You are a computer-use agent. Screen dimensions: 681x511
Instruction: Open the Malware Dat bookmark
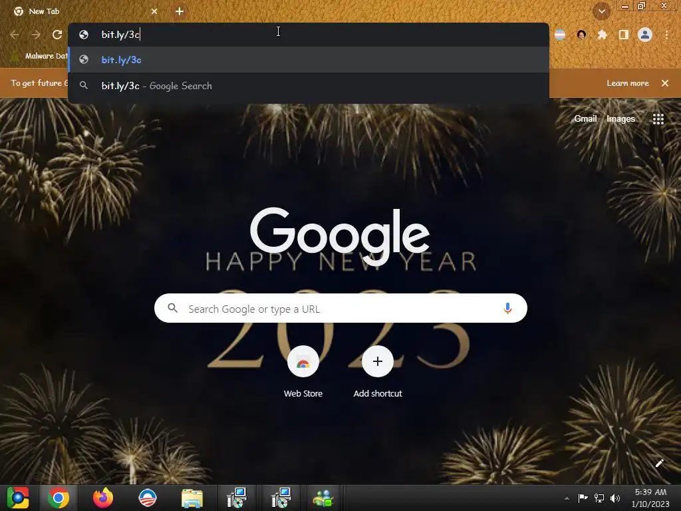[x=40, y=56]
